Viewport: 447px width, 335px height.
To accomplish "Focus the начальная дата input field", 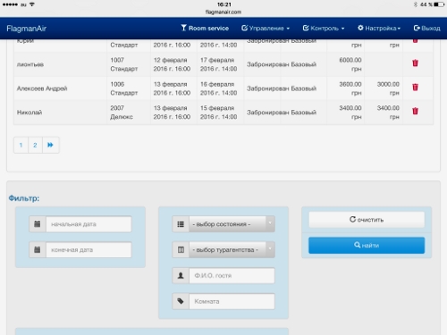I will 89,224.
